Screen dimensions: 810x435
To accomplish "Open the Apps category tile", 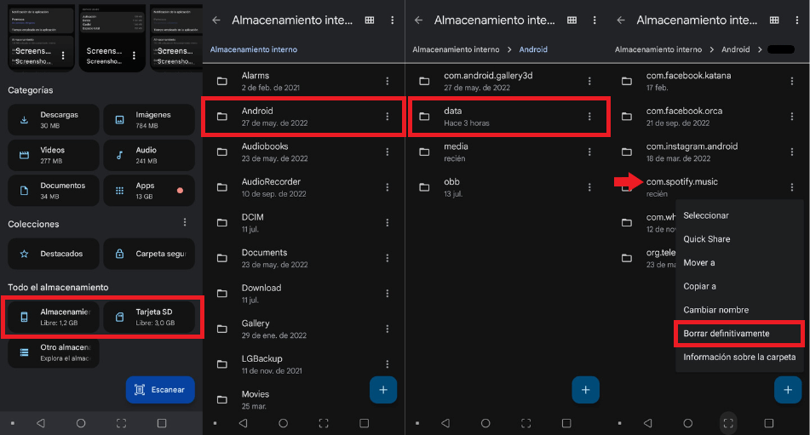I will [x=149, y=191].
